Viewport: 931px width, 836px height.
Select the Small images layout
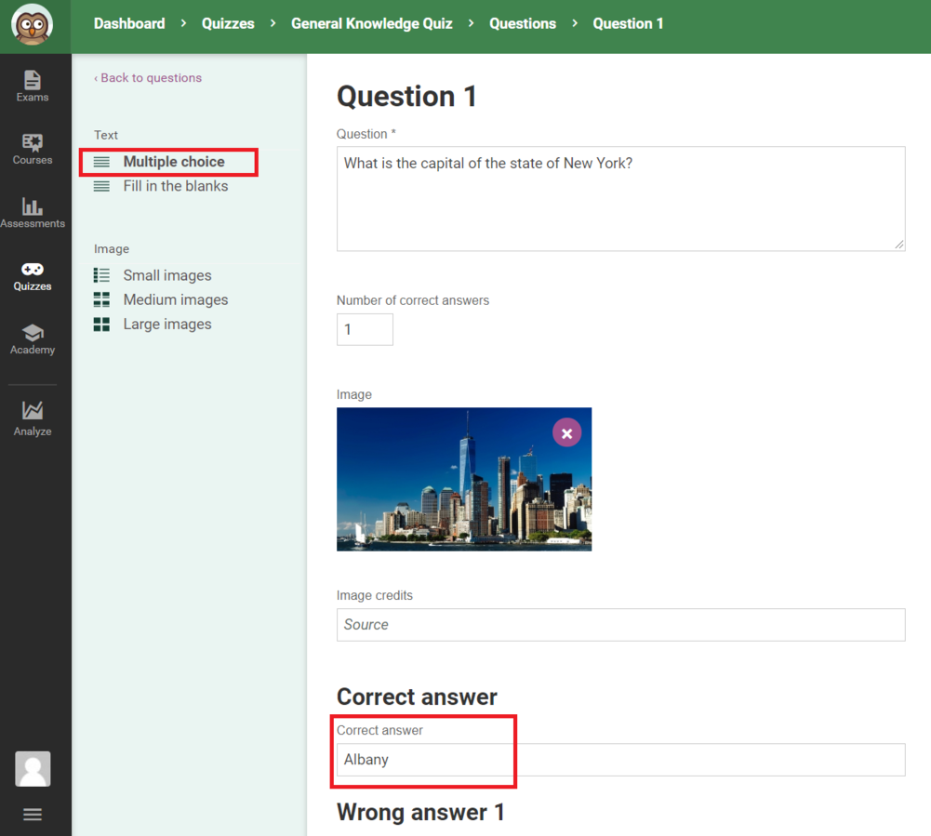point(166,275)
